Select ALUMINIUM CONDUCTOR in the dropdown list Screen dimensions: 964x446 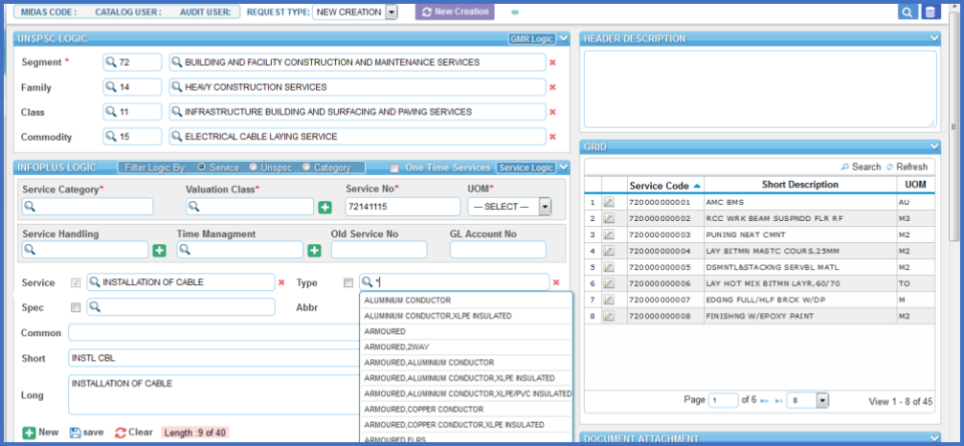(x=407, y=301)
